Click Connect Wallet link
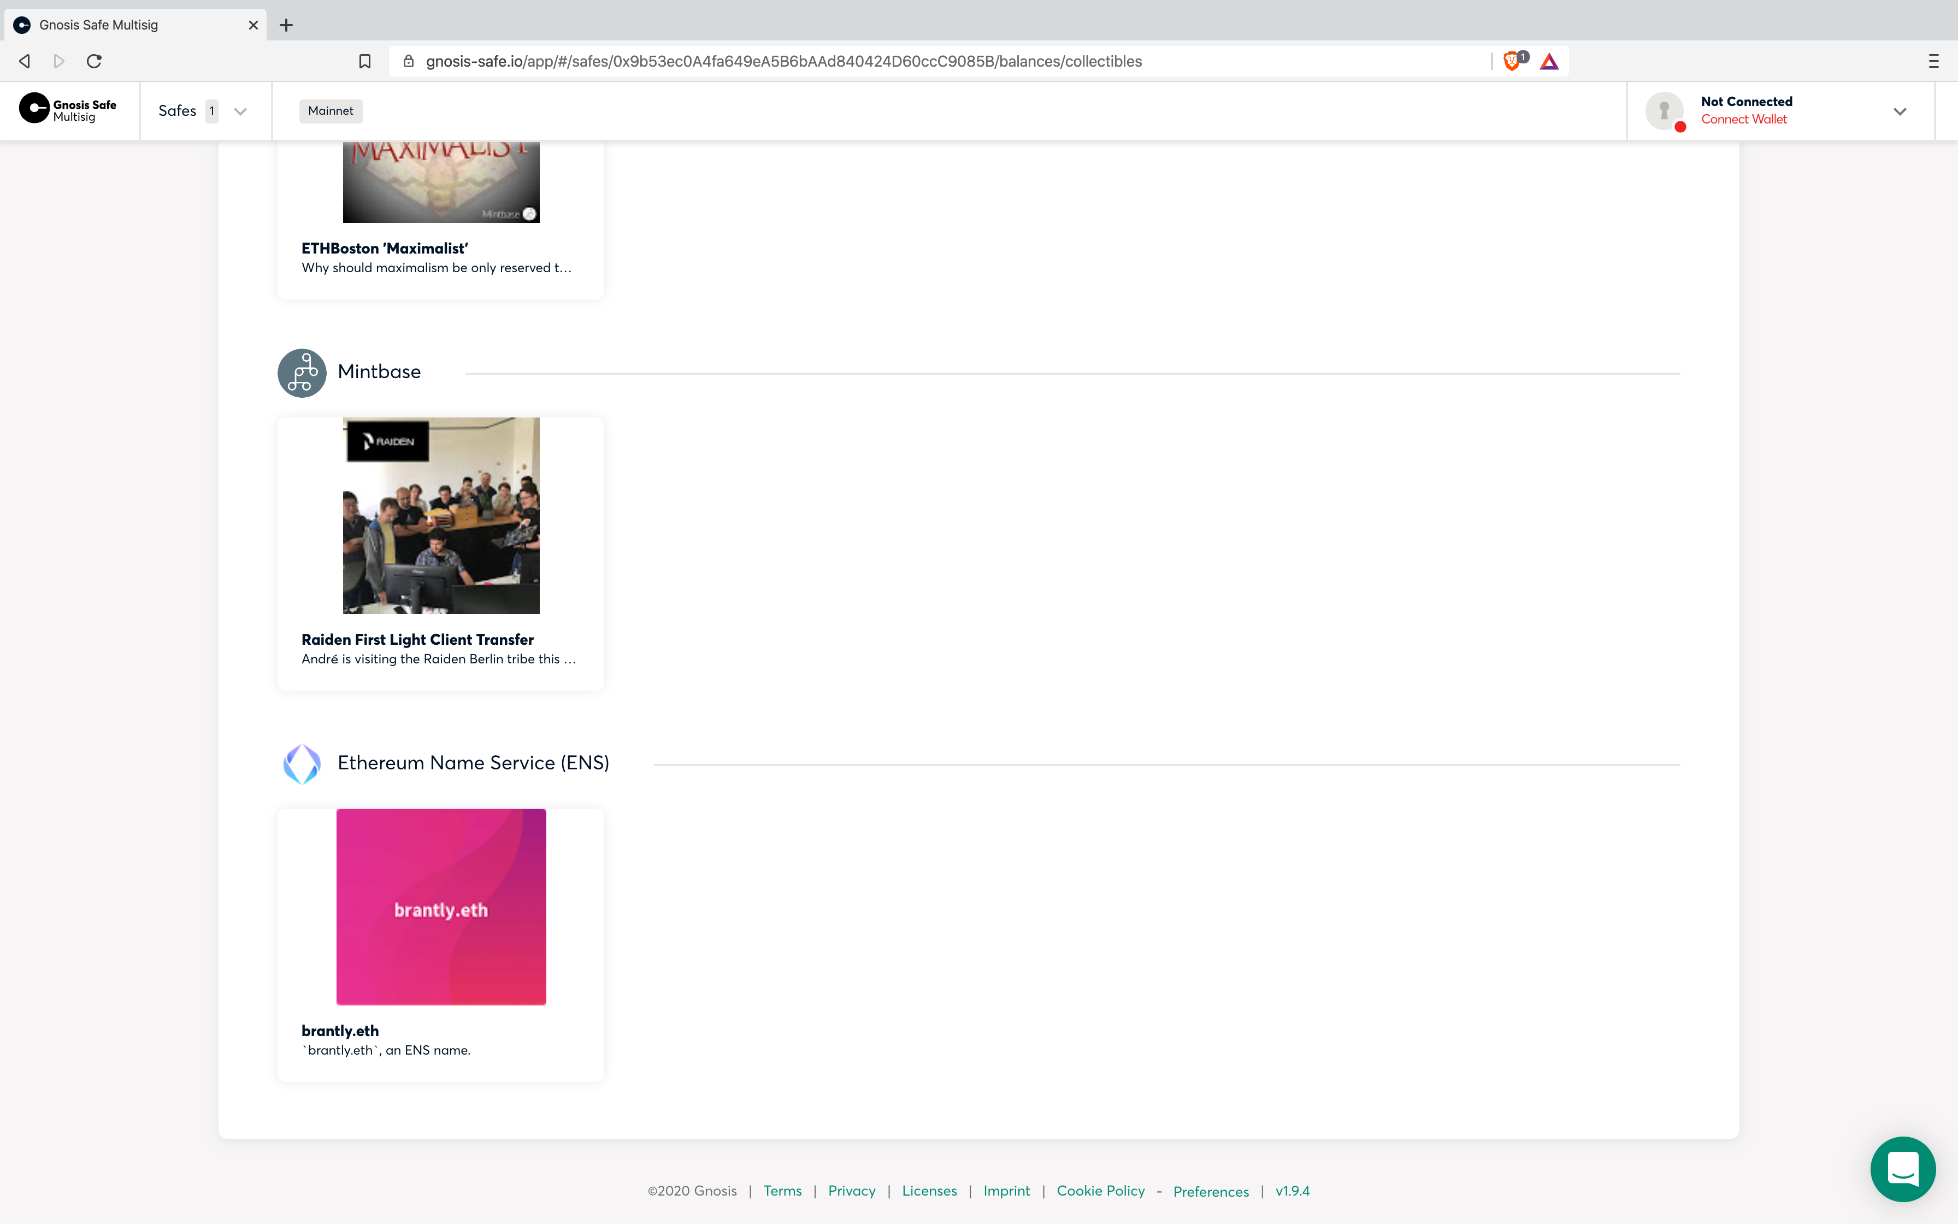Image resolution: width=1958 pixels, height=1224 pixels. pyautogui.click(x=1744, y=119)
